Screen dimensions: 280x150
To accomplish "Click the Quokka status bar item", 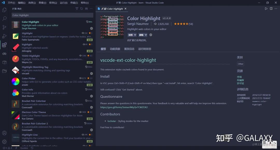I will pos(24,148).
